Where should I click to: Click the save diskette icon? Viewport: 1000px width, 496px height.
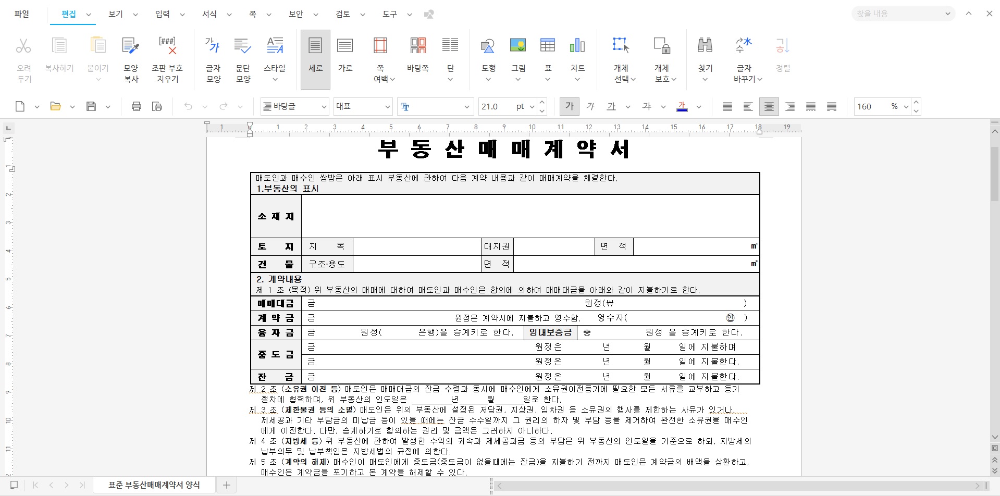tap(91, 106)
